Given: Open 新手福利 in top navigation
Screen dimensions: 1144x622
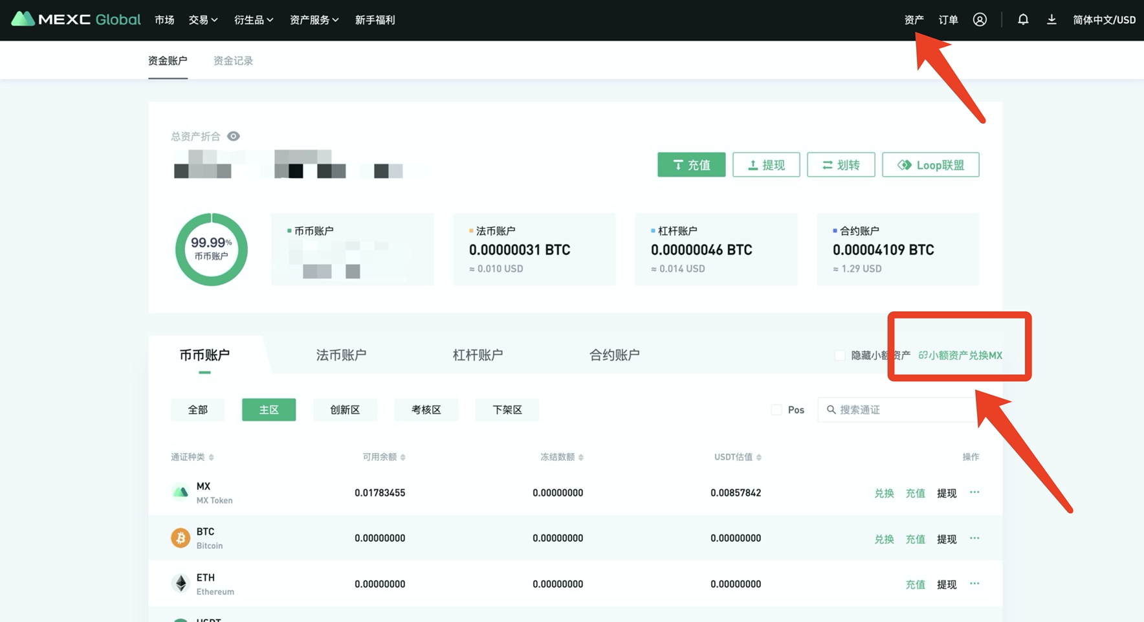Looking at the screenshot, I should (x=375, y=20).
